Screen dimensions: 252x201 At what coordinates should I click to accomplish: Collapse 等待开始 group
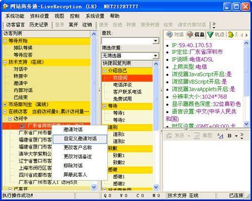pos(5,41)
